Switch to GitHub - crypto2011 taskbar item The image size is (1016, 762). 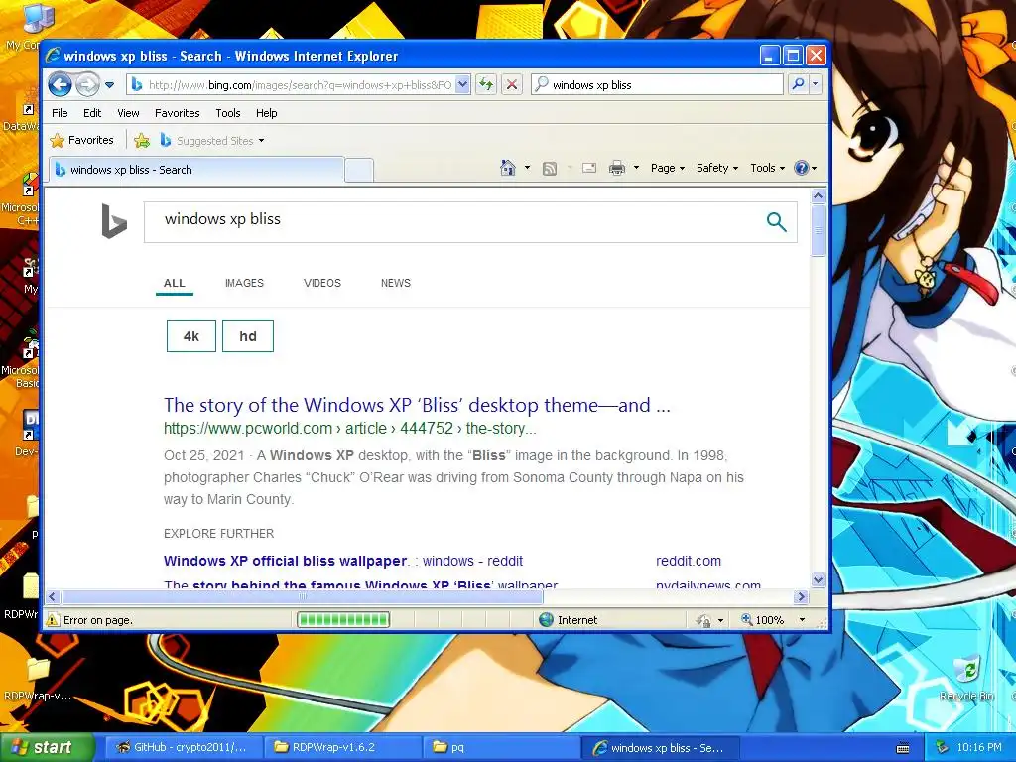coord(182,747)
